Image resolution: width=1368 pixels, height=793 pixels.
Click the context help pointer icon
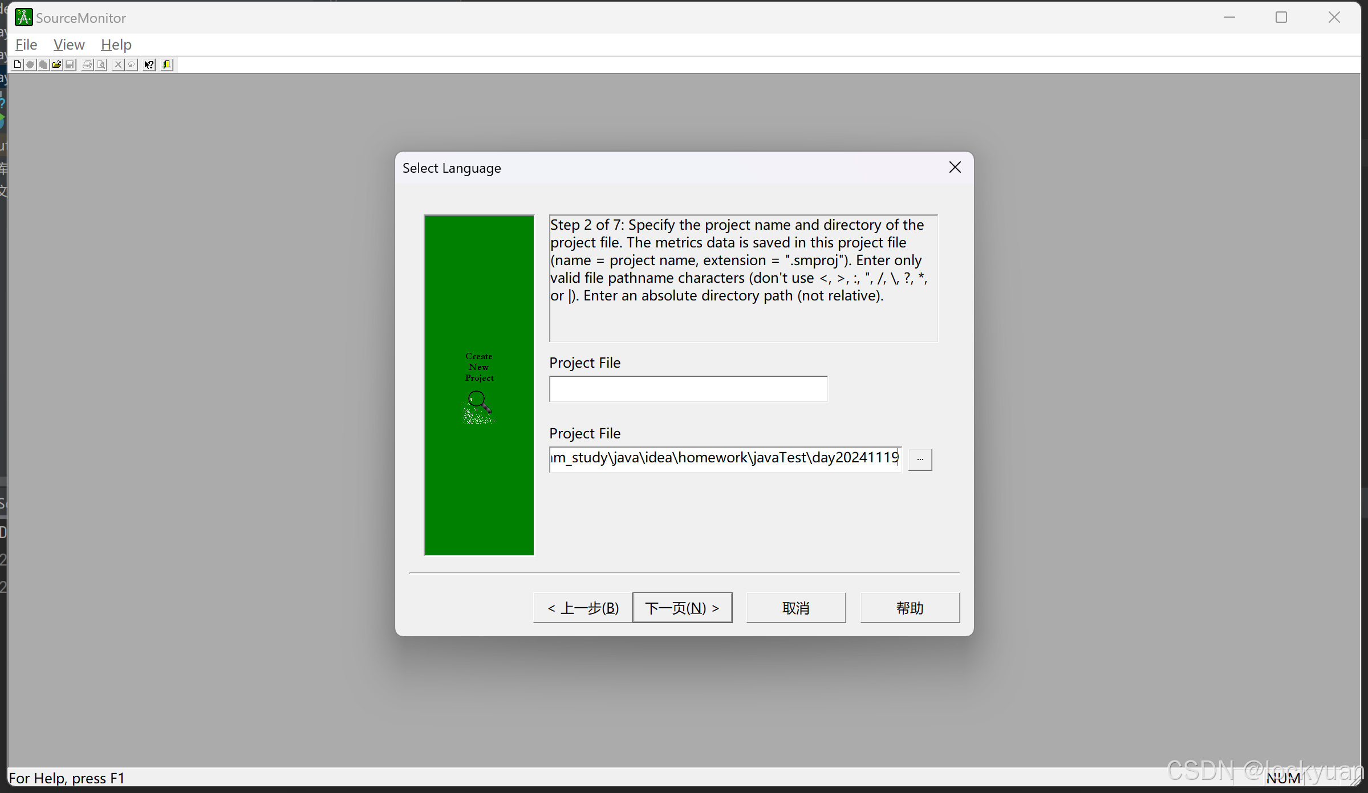[149, 64]
